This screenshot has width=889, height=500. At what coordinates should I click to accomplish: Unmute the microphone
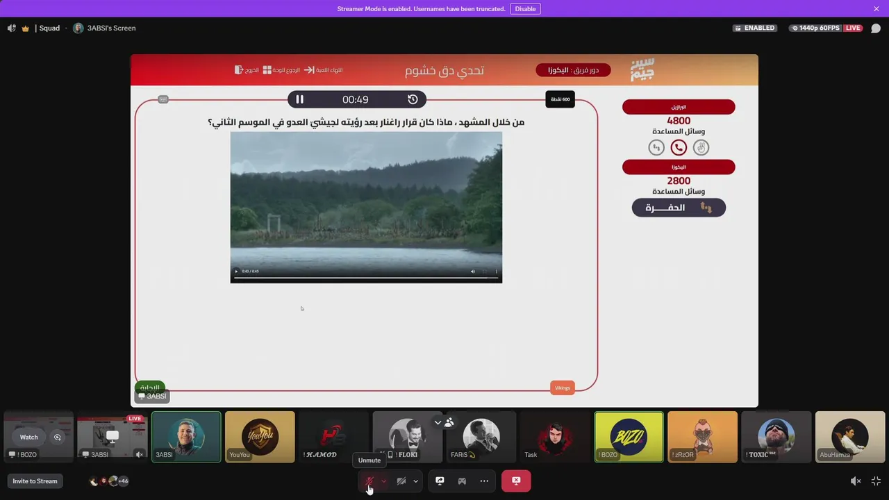click(369, 481)
